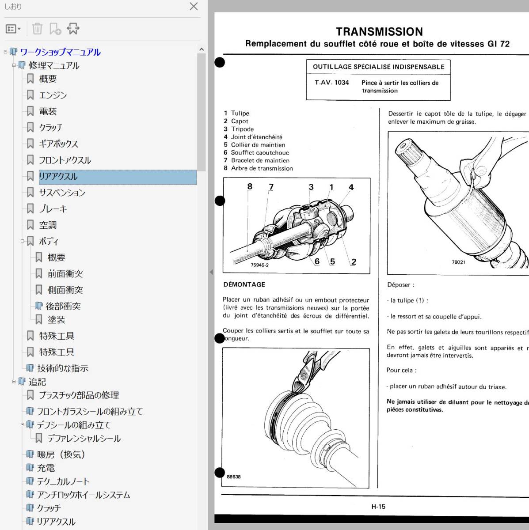This screenshot has width=529, height=530.
Task: Go to the 前面衝突 bookmark
Action: (x=65, y=274)
